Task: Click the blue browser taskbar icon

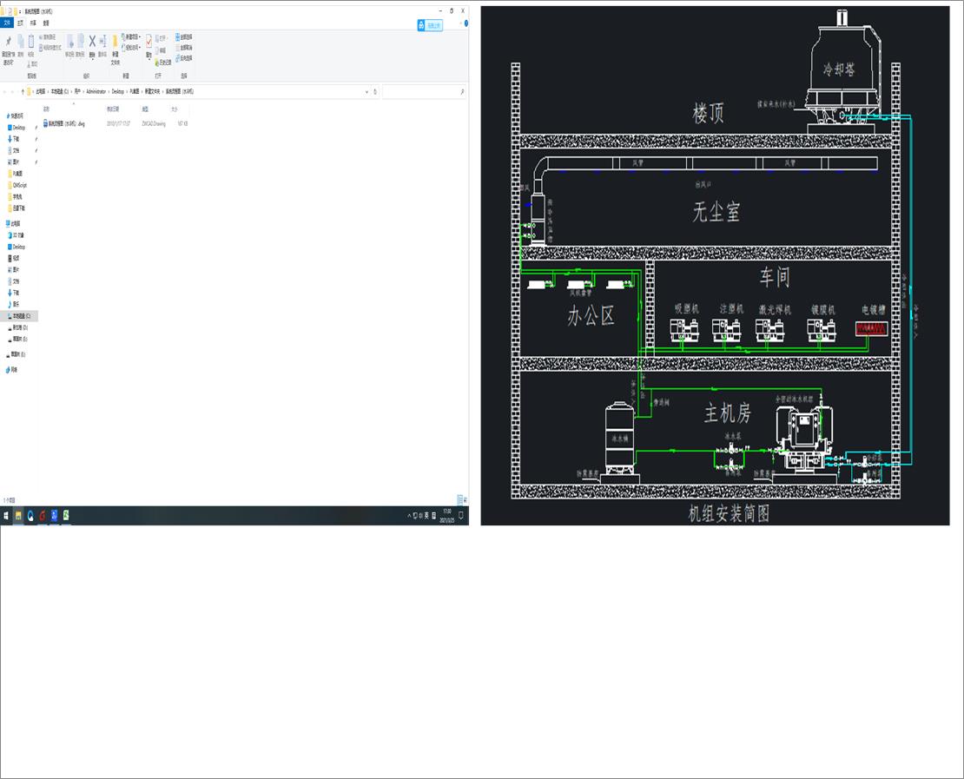Action: point(30,516)
